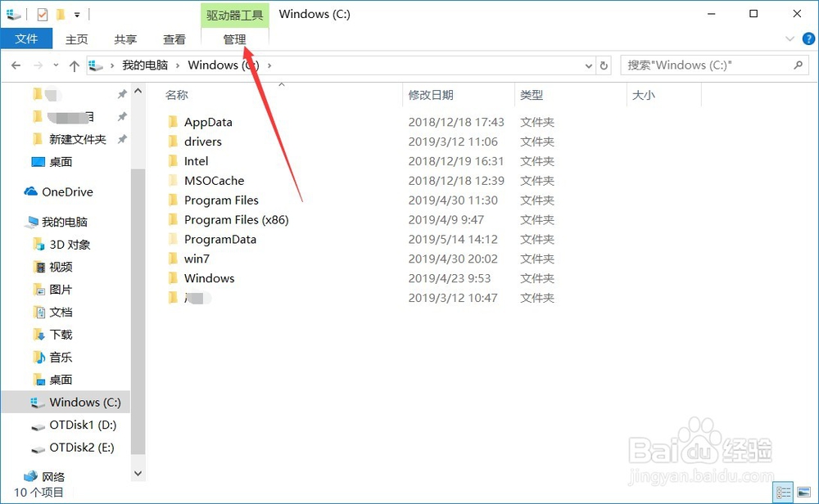The height and width of the screenshot is (504, 819).
Task: Open 文档 in the navigation pane
Action: 61,312
